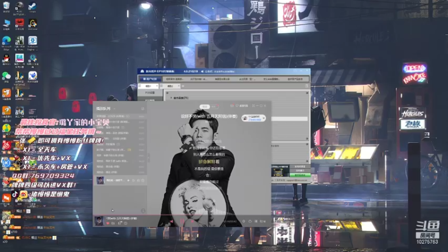Select the song pill tab in the player
448x252 pixels.
(x=204, y=106)
